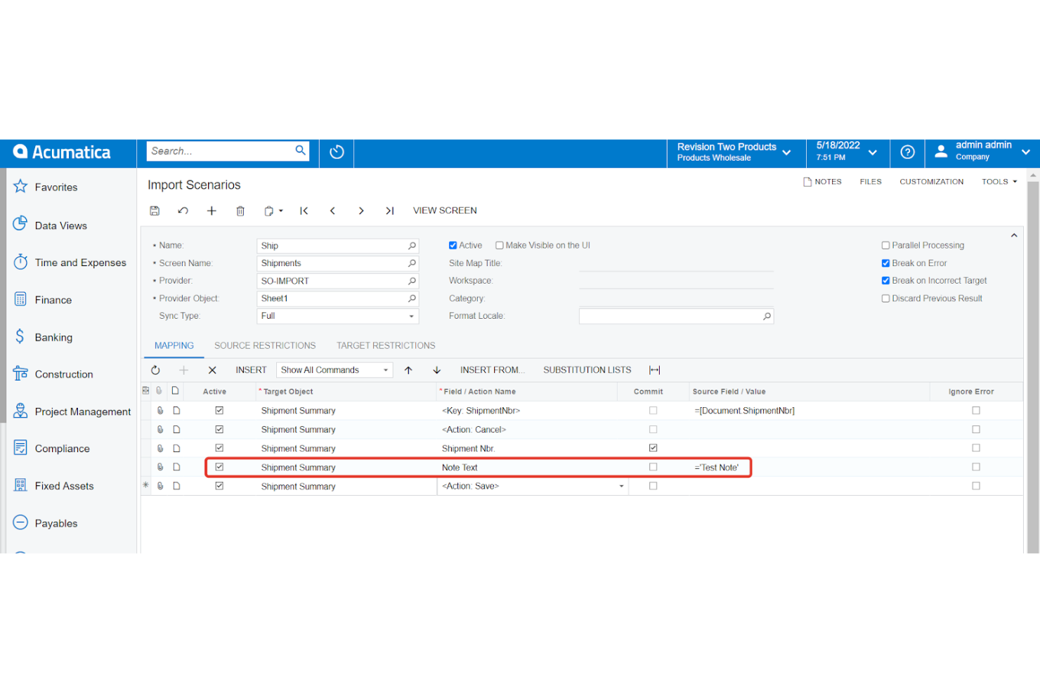The height and width of the screenshot is (693, 1040).
Task: Expand the Sync Type dropdown
Action: [411, 316]
